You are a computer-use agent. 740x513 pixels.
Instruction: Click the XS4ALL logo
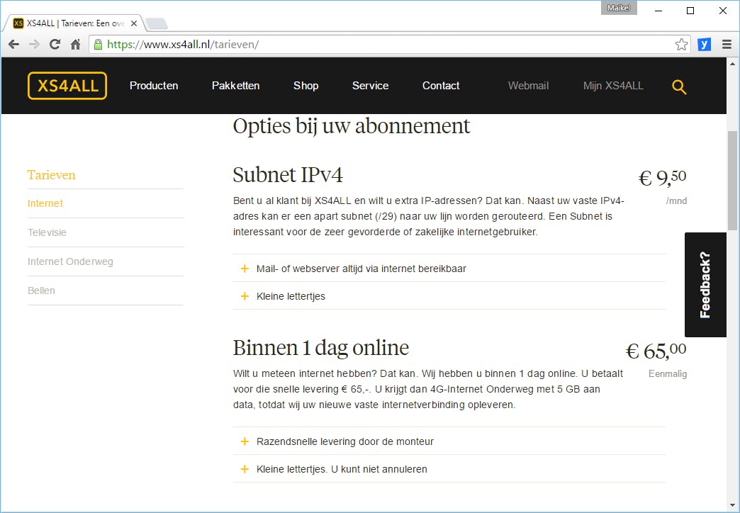pyautogui.click(x=67, y=85)
